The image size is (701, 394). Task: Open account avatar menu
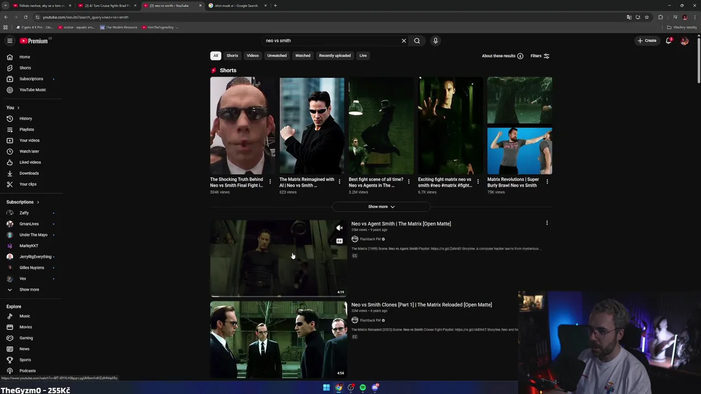click(x=684, y=40)
